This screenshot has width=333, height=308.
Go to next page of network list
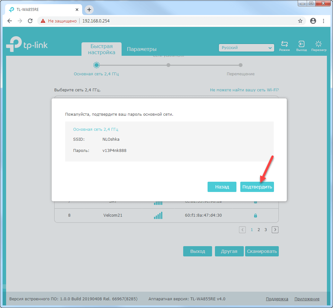pyautogui.click(x=275, y=229)
